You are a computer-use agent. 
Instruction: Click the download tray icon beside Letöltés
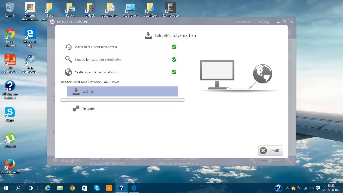pyautogui.click(x=76, y=91)
